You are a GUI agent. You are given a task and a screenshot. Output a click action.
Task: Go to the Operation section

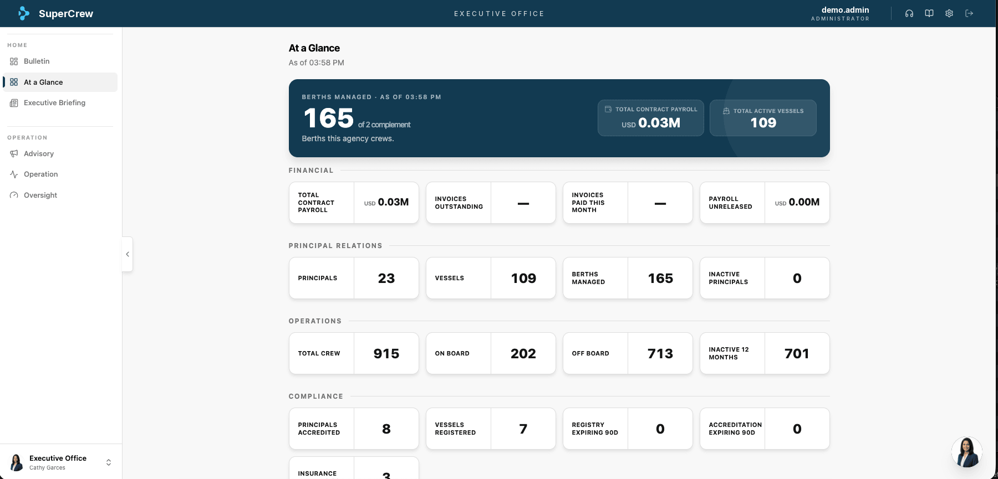pos(60,174)
